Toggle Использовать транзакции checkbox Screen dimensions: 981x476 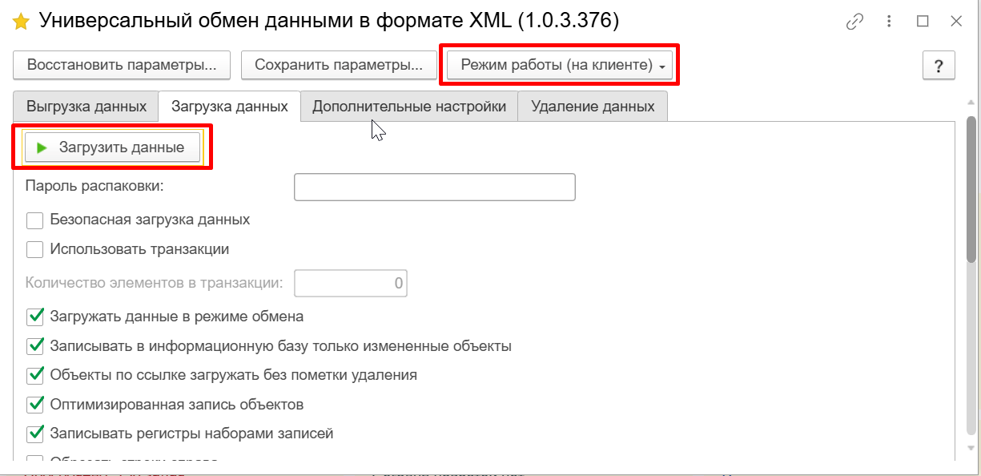[x=35, y=250]
